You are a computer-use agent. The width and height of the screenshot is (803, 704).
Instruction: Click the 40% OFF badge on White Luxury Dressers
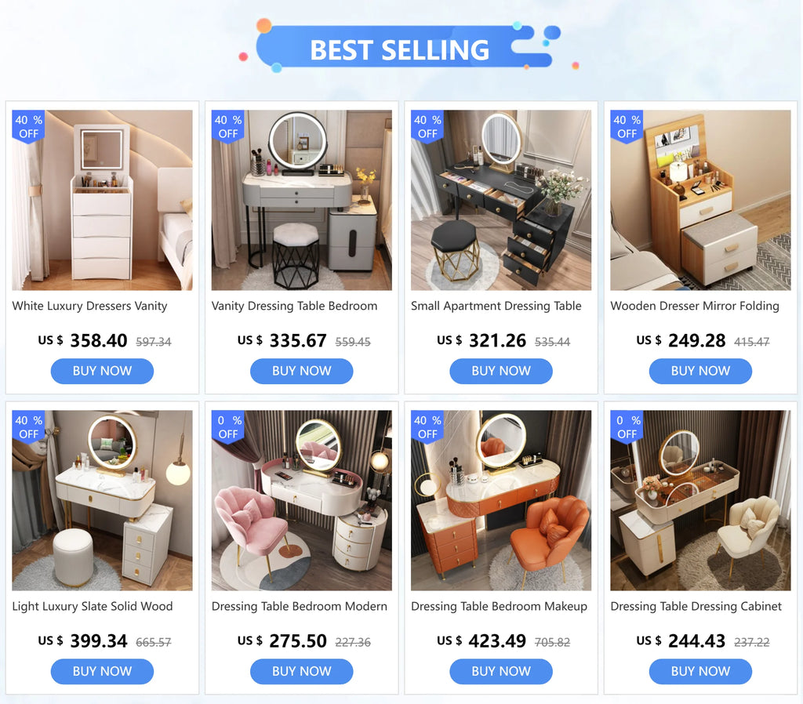[x=29, y=126]
